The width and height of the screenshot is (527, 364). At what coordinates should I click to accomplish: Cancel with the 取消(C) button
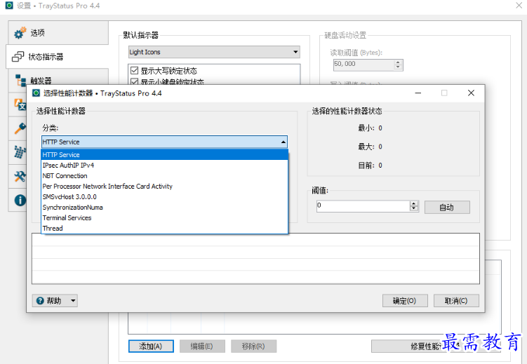coord(456,301)
